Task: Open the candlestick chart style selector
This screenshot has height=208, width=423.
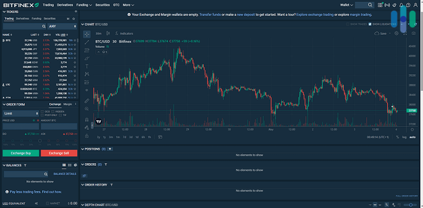Action: [x=108, y=33]
